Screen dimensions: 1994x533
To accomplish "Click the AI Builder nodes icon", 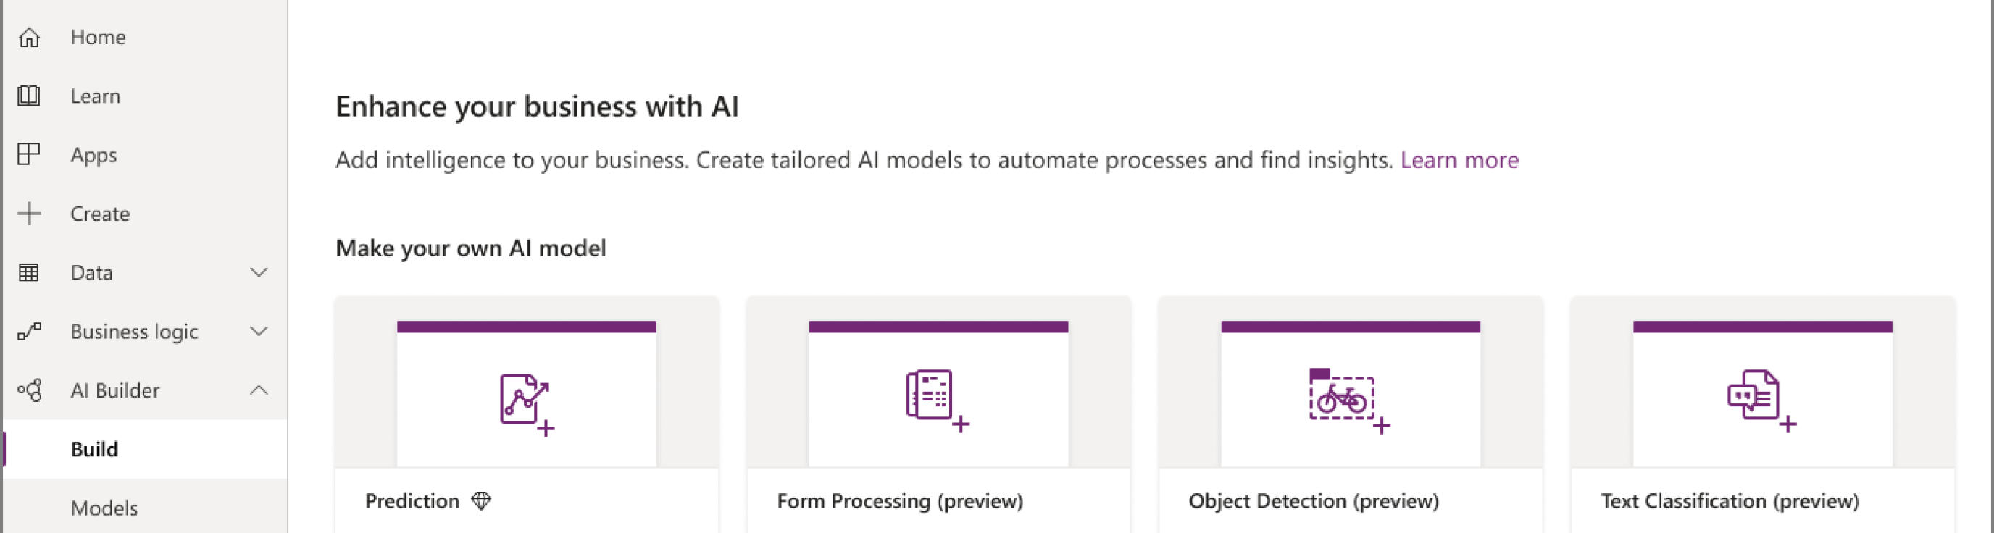I will point(30,390).
